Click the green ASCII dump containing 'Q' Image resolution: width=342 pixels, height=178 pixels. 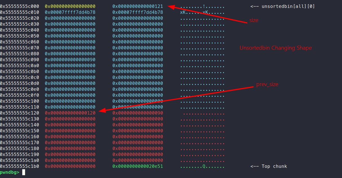(202, 166)
